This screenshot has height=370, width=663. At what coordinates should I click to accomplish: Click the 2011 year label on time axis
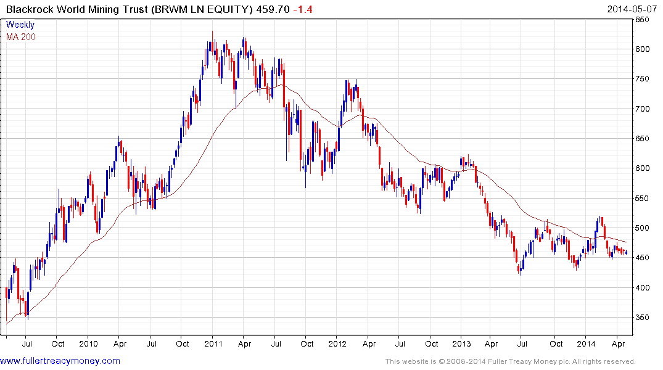pyautogui.click(x=213, y=343)
